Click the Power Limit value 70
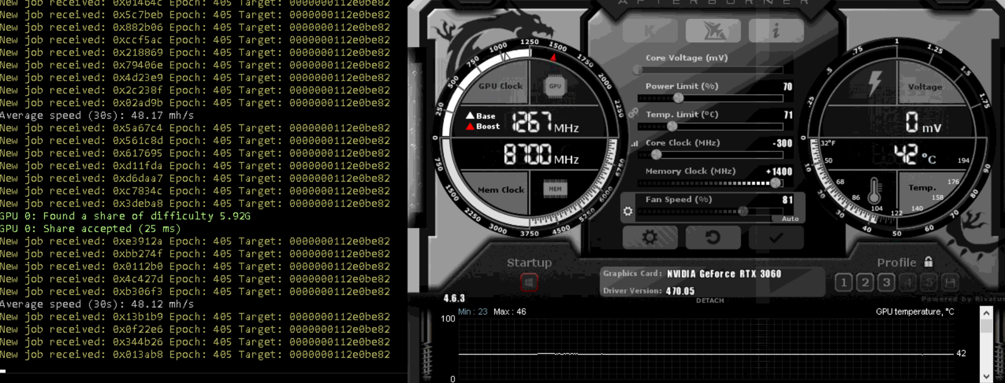Image resolution: width=1005 pixels, height=383 pixels. click(788, 87)
